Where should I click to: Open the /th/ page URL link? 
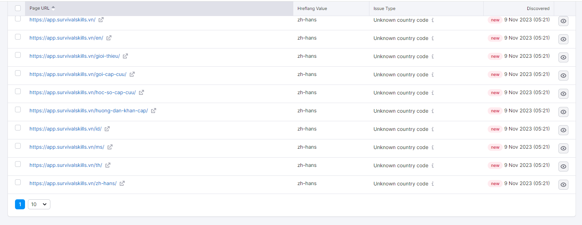tap(66, 165)
